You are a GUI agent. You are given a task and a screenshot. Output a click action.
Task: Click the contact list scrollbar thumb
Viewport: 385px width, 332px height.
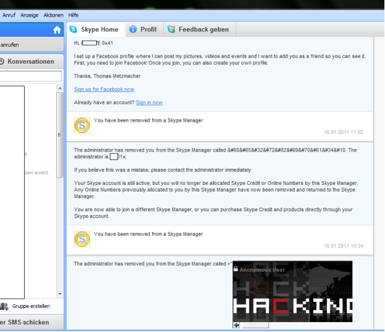[x=60, y=135]
